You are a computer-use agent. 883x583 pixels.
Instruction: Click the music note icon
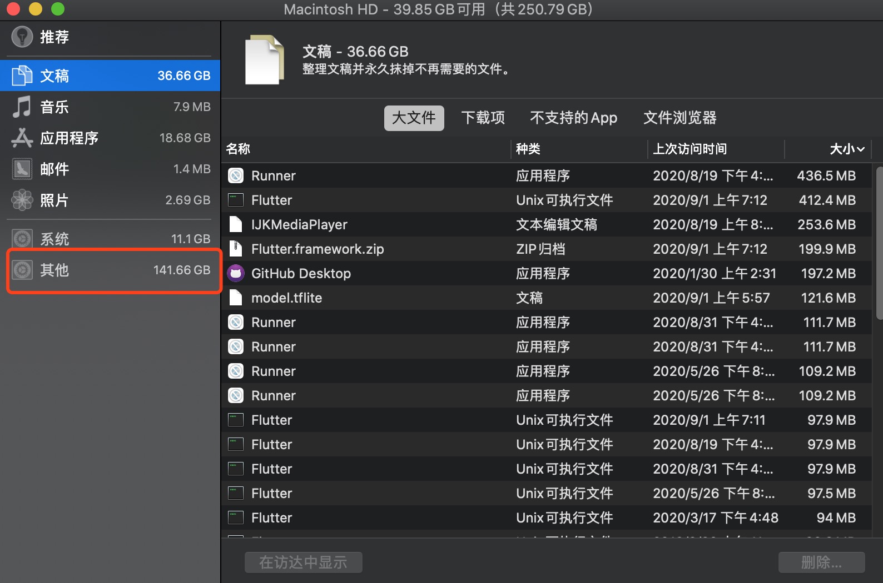pyautogui.click(x=22, y=107)
